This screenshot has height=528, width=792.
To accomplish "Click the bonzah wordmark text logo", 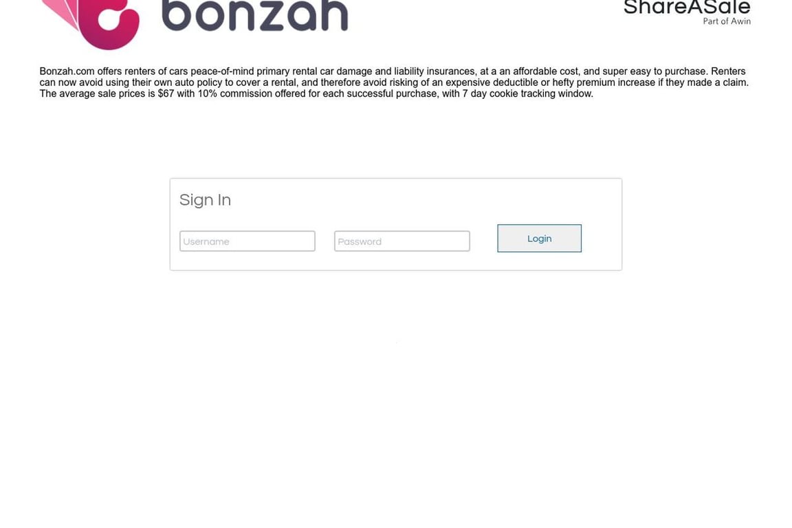I will click(255, 15).
